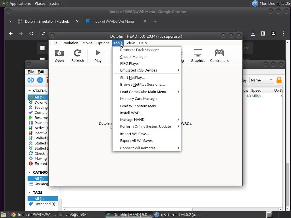Choose Load Wii System Menu

[146, 106]
